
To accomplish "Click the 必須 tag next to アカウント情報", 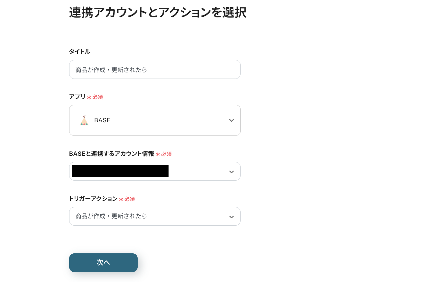I will click(x=166, y=154).
